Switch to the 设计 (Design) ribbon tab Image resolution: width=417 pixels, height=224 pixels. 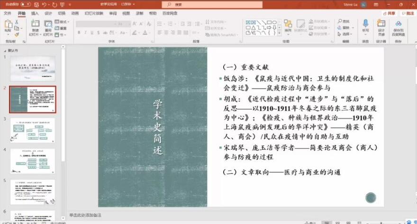[x=48, y=13]
